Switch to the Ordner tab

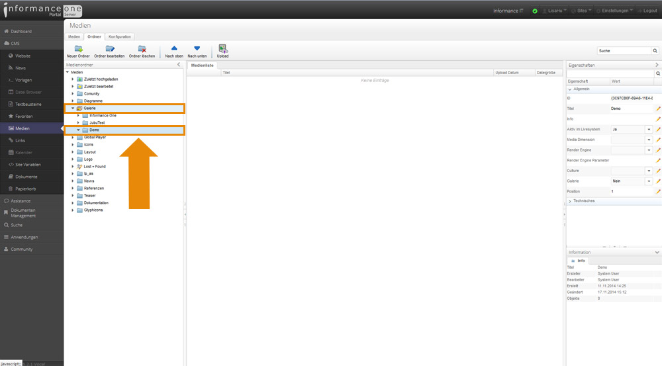pos(94,36)
